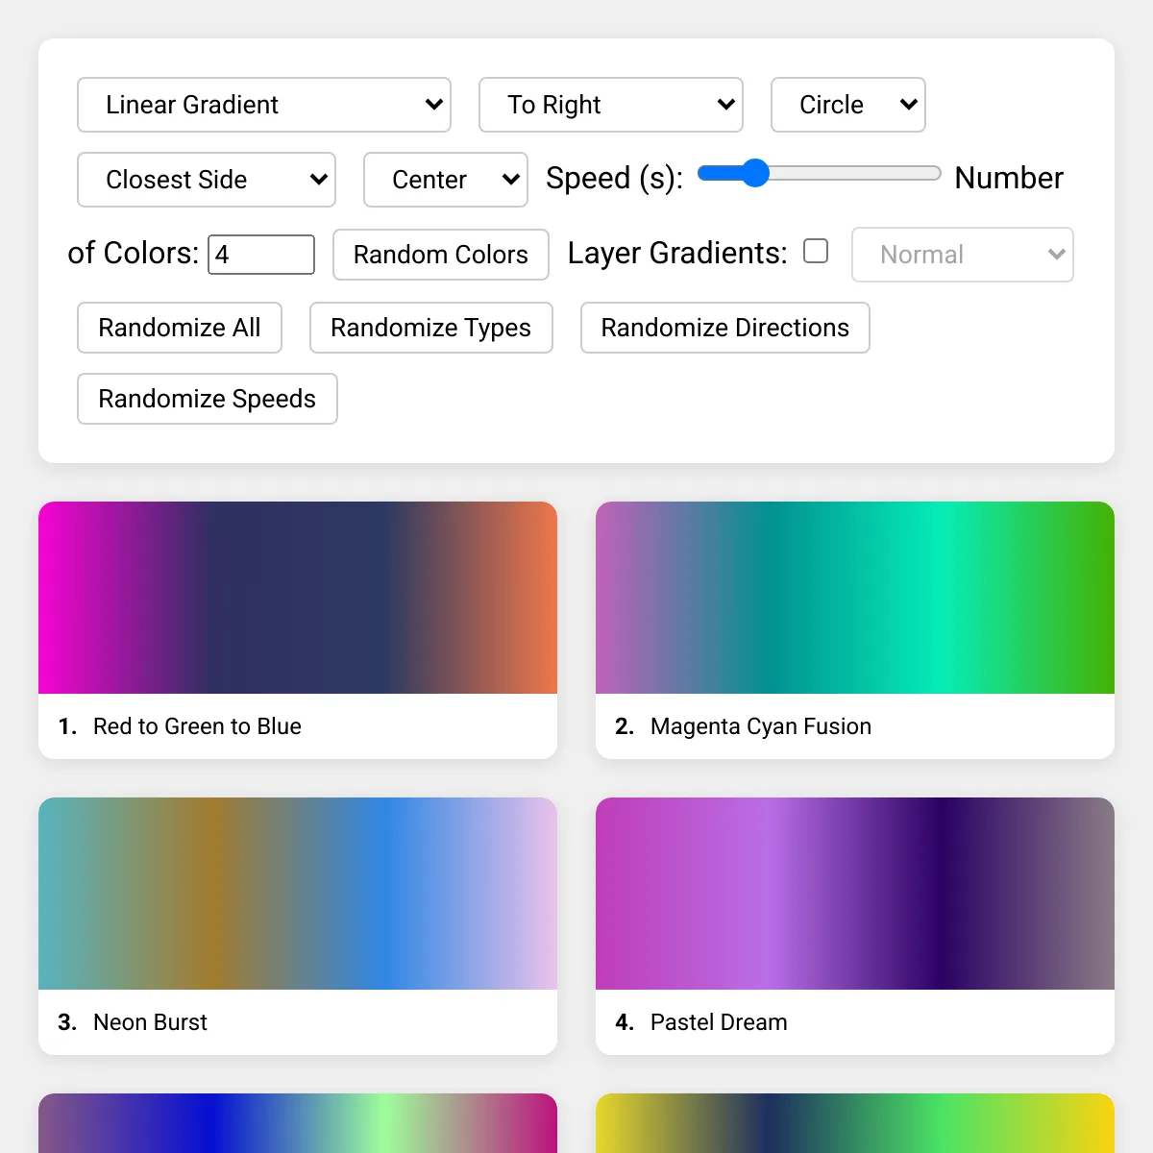Viewport: 1153px width, 1153px height.
Task: Open the Closest Side size dropdown
Action: pyautogui.click(x=206, y=180)
